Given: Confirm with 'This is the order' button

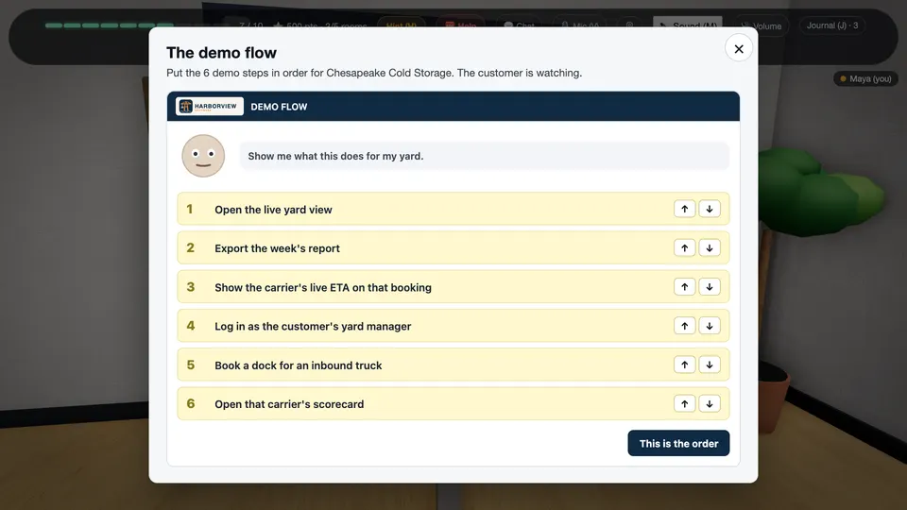Looking at the screenshot, I should 678,444.
